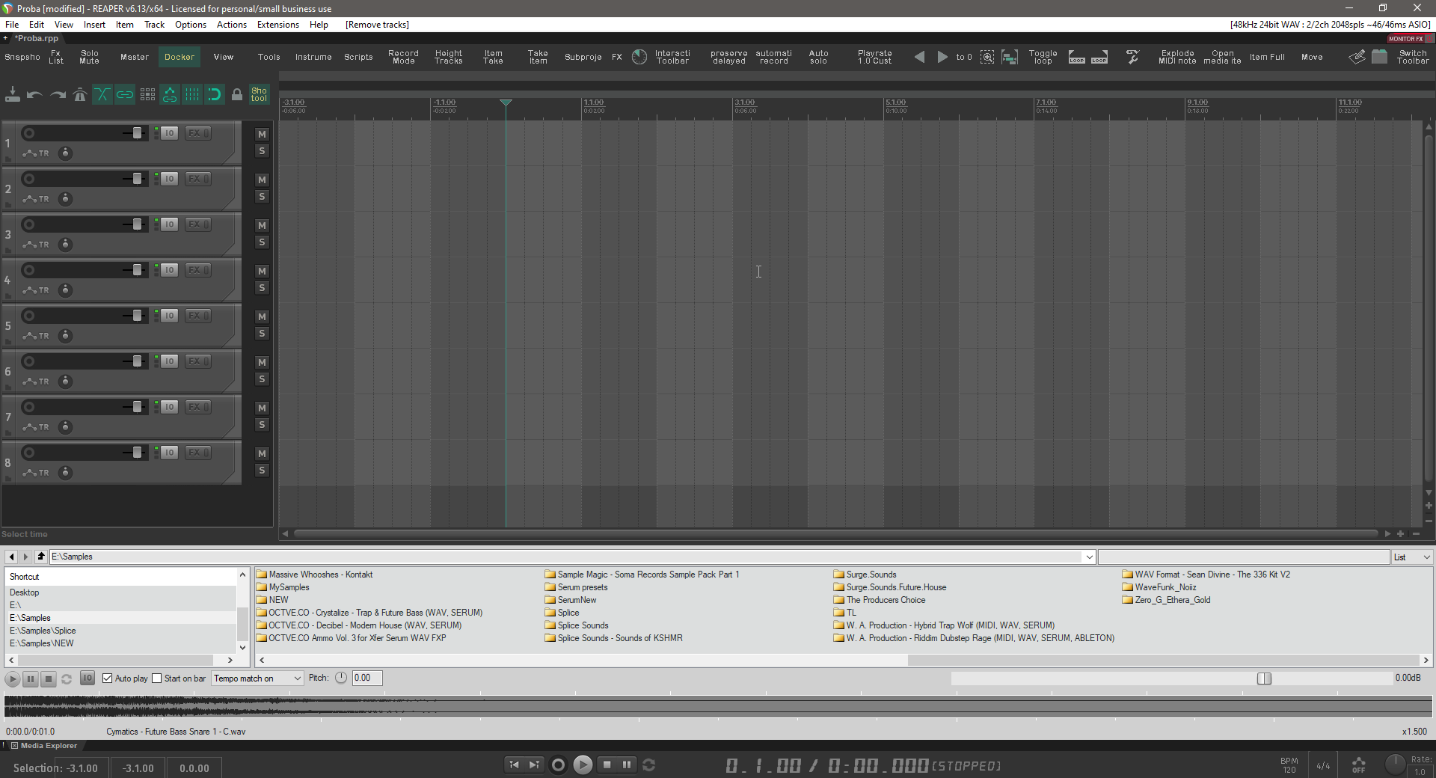This screenshot has height=778, width=1436.
Task: Click the Redo arrow in the toolbar
Action: (58, 95)
